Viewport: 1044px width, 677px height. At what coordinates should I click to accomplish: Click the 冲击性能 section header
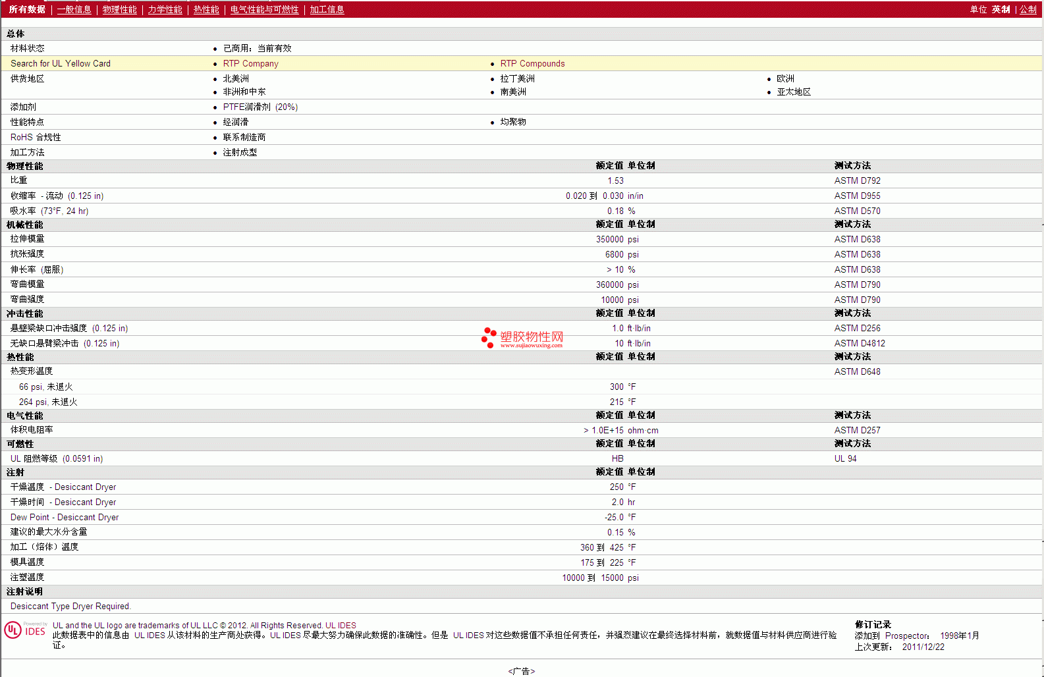pos(24,313)
